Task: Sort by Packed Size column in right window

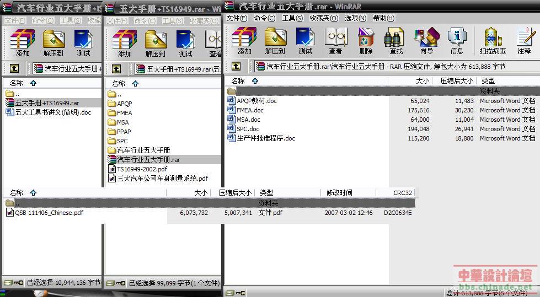Action: pyautogui.click(x=454, y=81)
